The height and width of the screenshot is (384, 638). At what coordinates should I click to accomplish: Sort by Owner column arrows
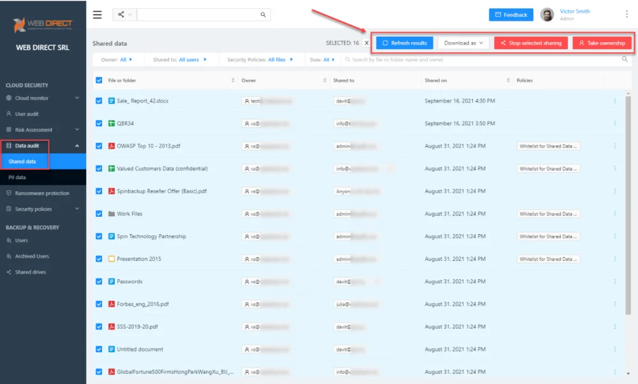click(325, 80)
